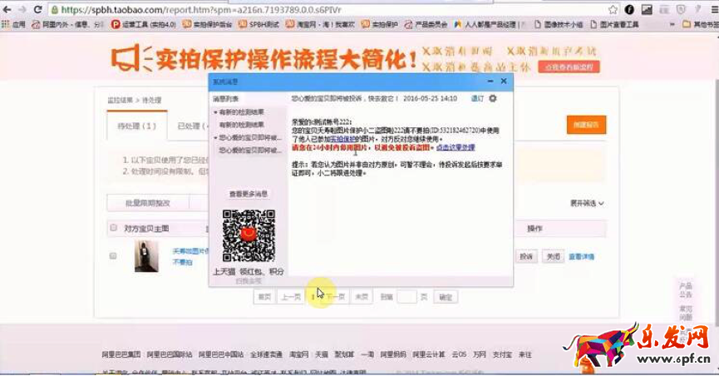The width and height of the screenshot is (719, 376).
Task: Open the 聚划算 footer link
Action: point(344,354)
